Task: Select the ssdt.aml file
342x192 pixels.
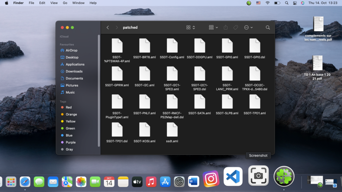Action: pyautogui.click(x=172, y=130)
